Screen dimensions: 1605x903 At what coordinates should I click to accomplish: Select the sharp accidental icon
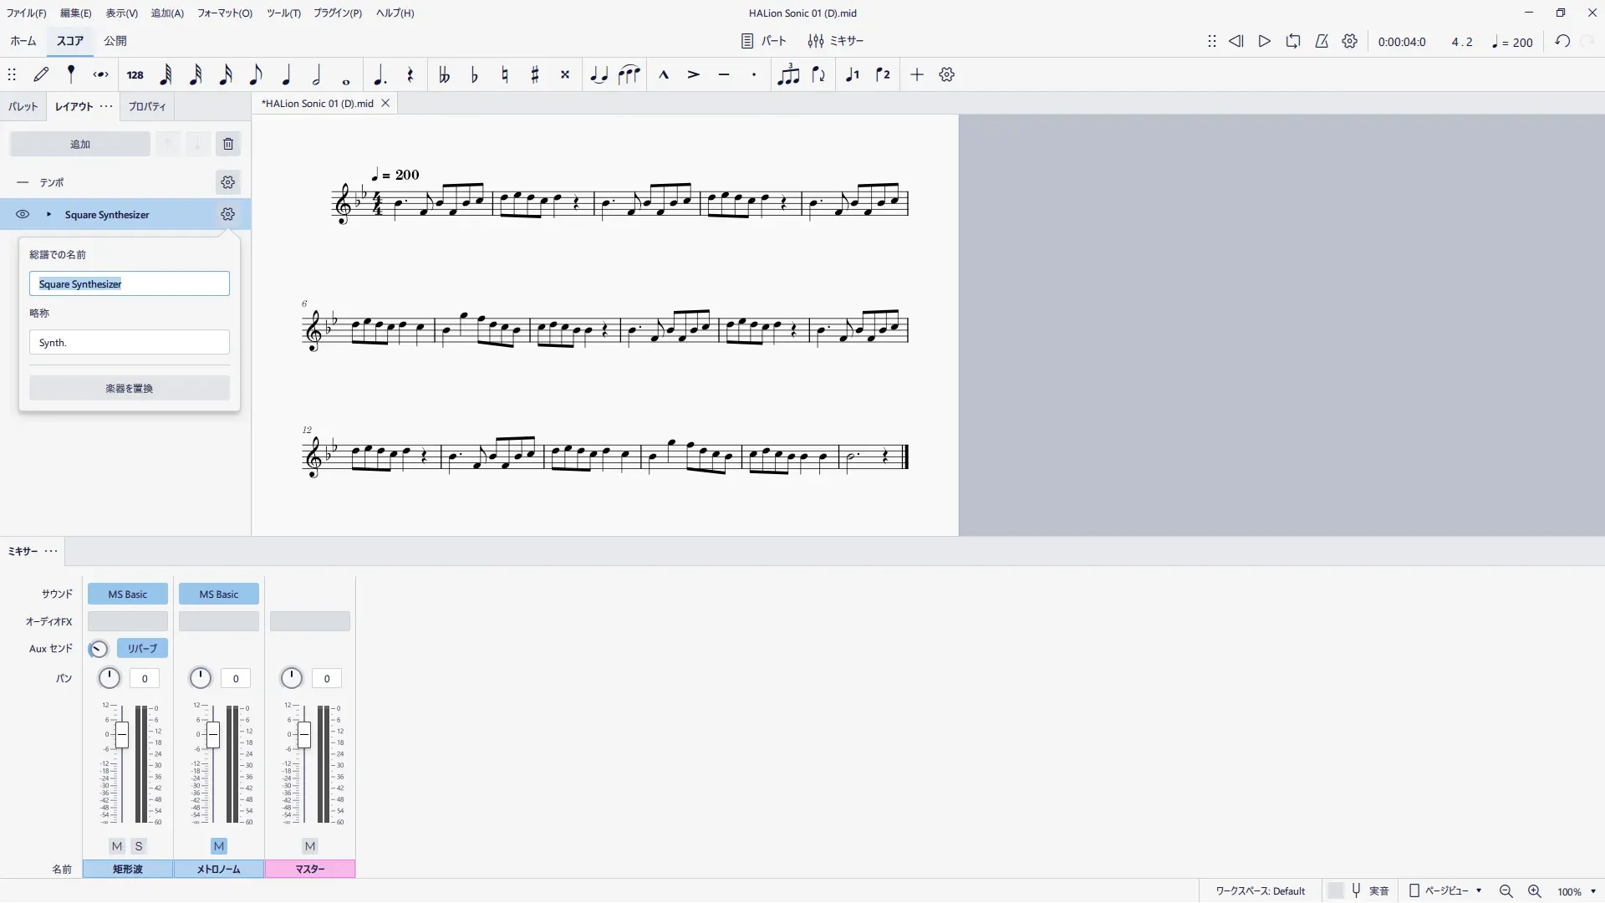tap(535, 75)
